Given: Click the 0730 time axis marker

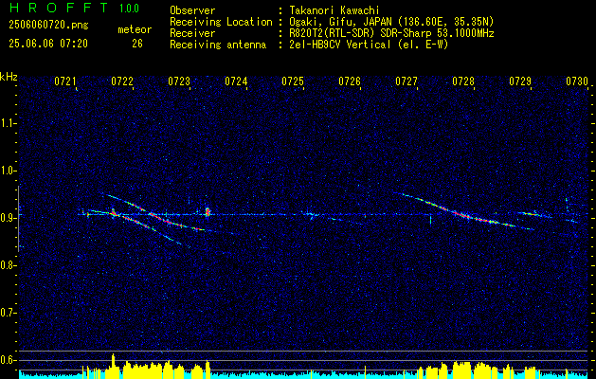Looking at the screenshot, I should click(577, 81).
